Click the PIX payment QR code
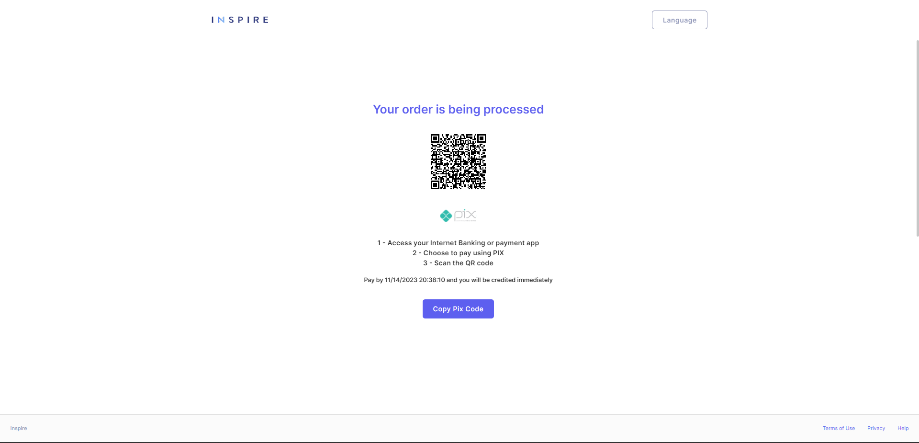The width and height of the screenshot is (919, 443). click(458, 162)
